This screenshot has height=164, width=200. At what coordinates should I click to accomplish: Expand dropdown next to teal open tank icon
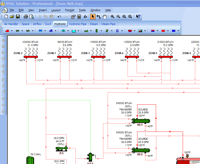[x=78, y=31]
